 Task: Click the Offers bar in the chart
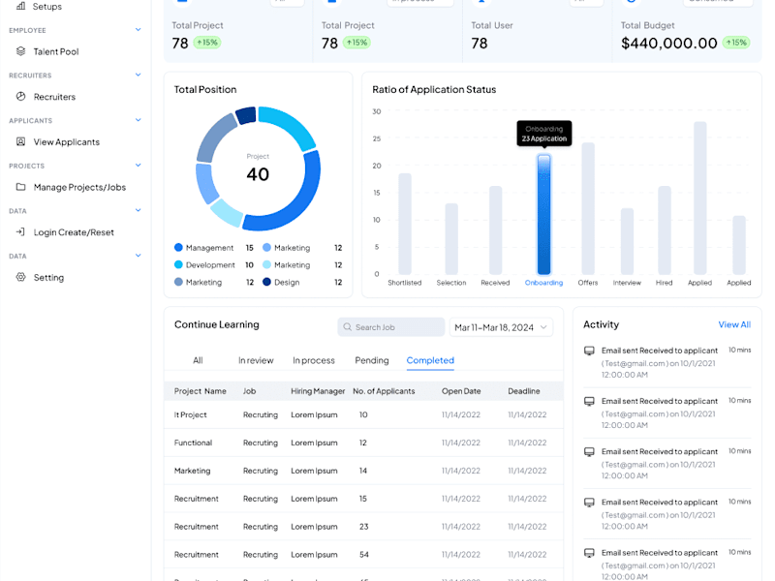(588, 208)
